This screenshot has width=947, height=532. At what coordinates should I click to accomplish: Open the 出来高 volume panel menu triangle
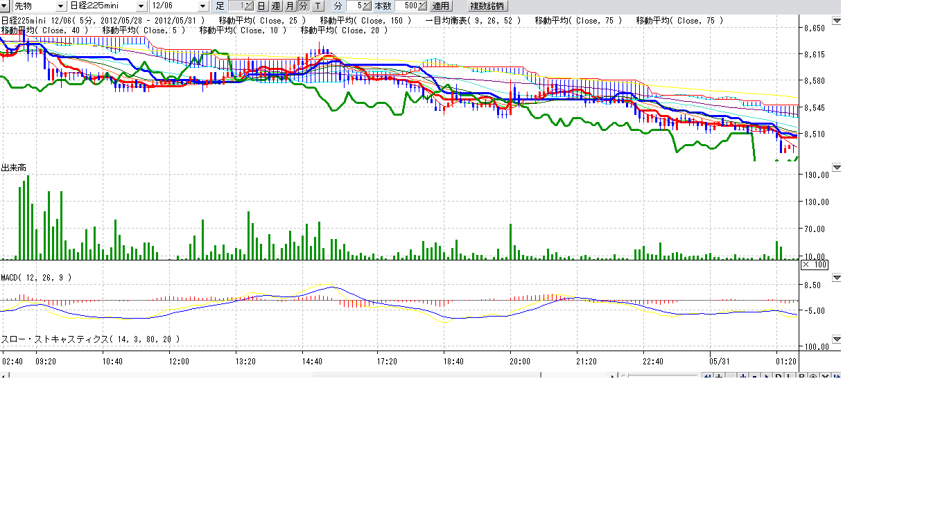[x=836, y=168]
